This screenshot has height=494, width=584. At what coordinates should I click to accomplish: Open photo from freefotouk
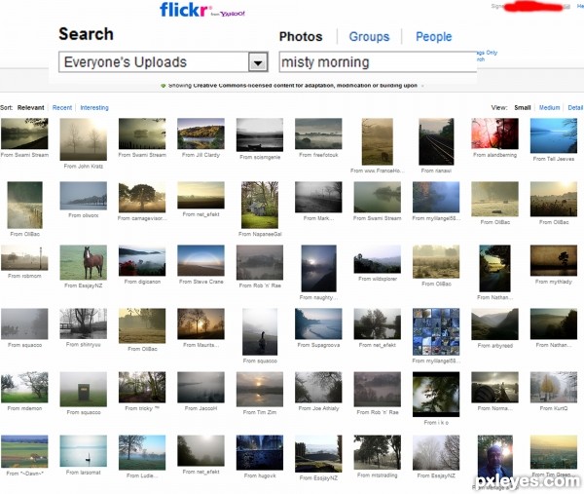coord(318,133)
